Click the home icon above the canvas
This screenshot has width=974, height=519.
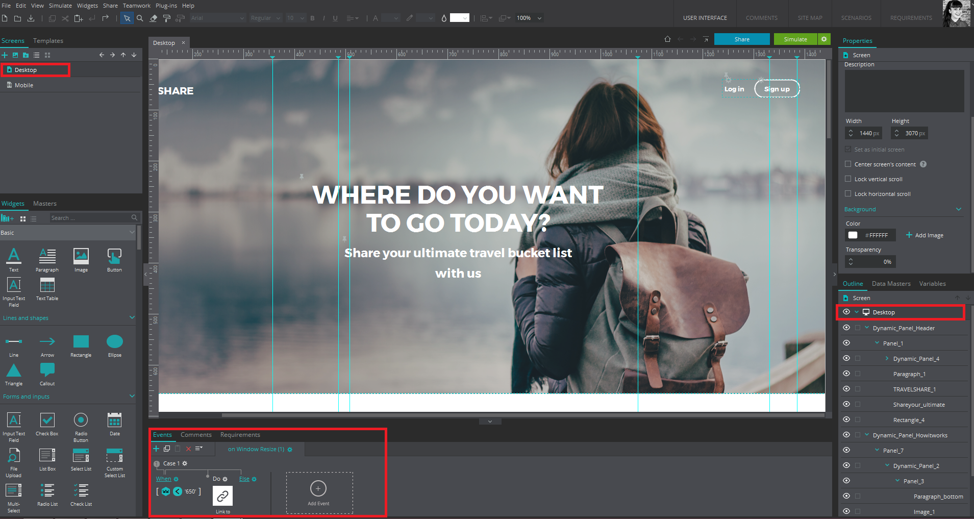tap(667, 39)
